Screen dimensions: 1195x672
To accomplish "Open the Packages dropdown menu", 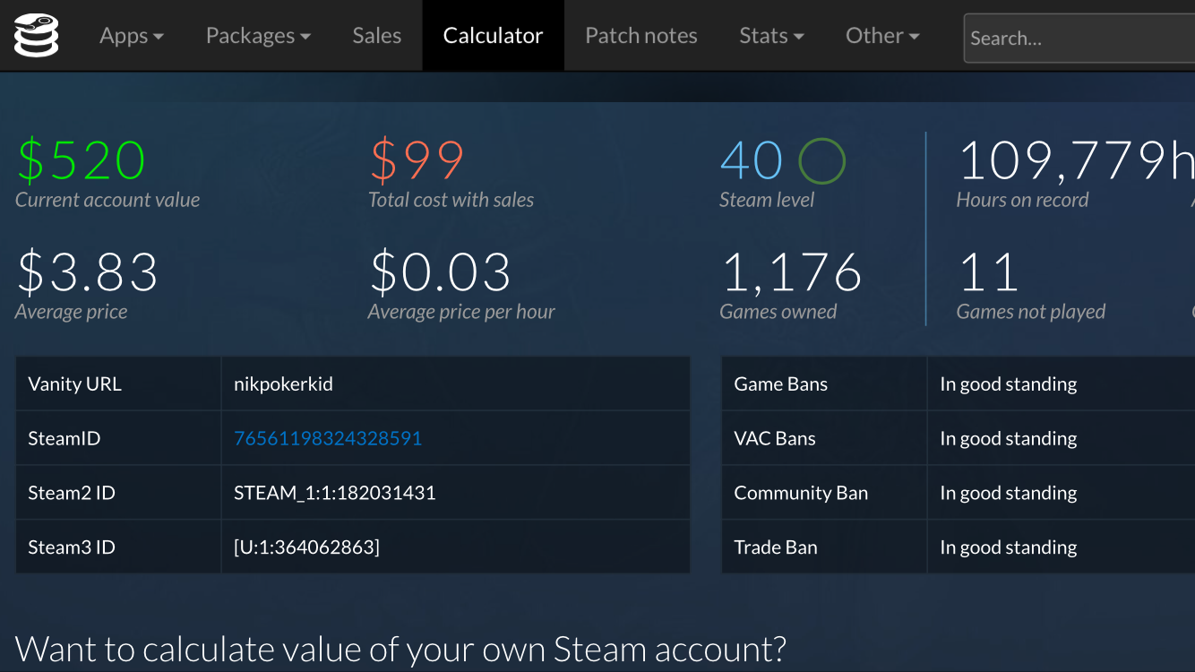I will pyautogui.click(x=258, y=36).
